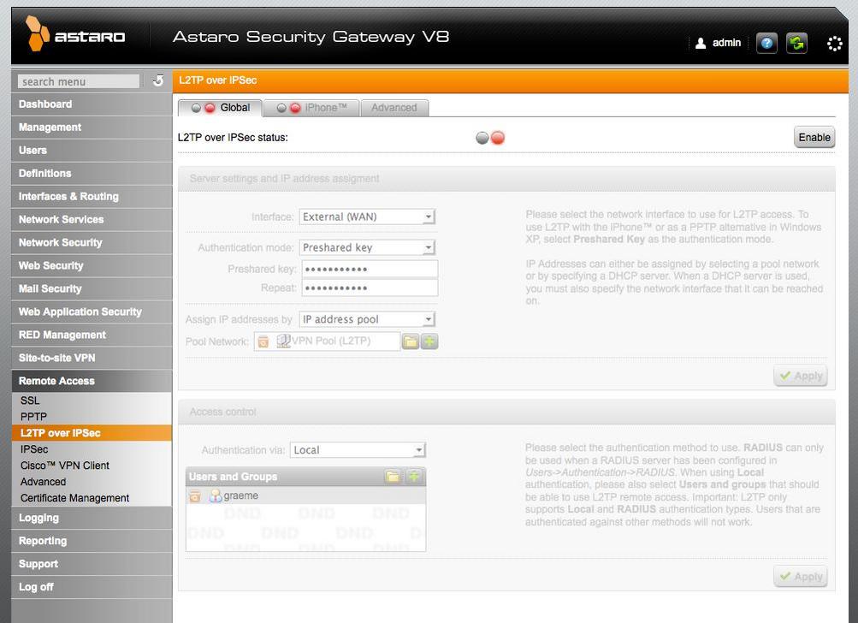Open the Interface dropdown
The image size is (858, 623).
(367, 217)
